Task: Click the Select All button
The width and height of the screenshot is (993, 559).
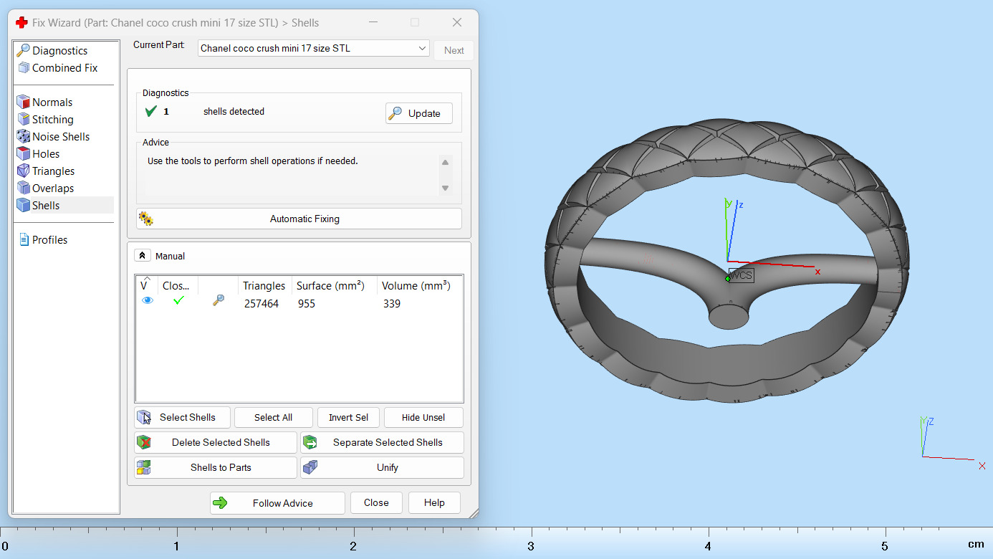Action: [273, 417]
